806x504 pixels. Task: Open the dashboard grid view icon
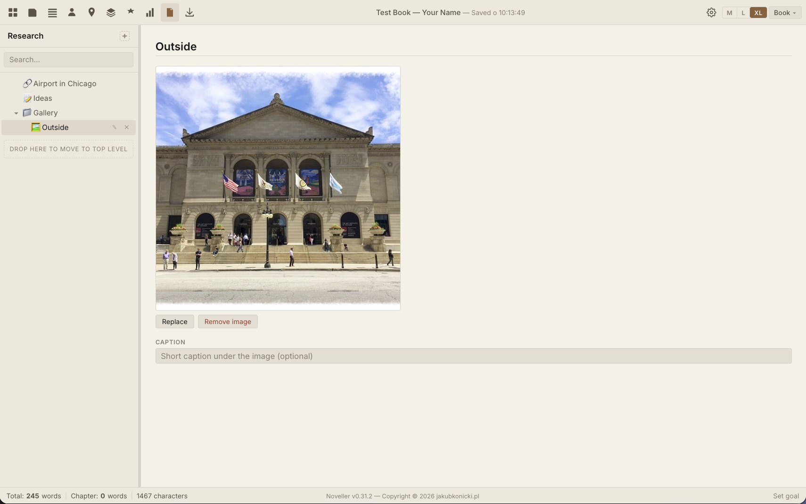(x=13, y=13)
